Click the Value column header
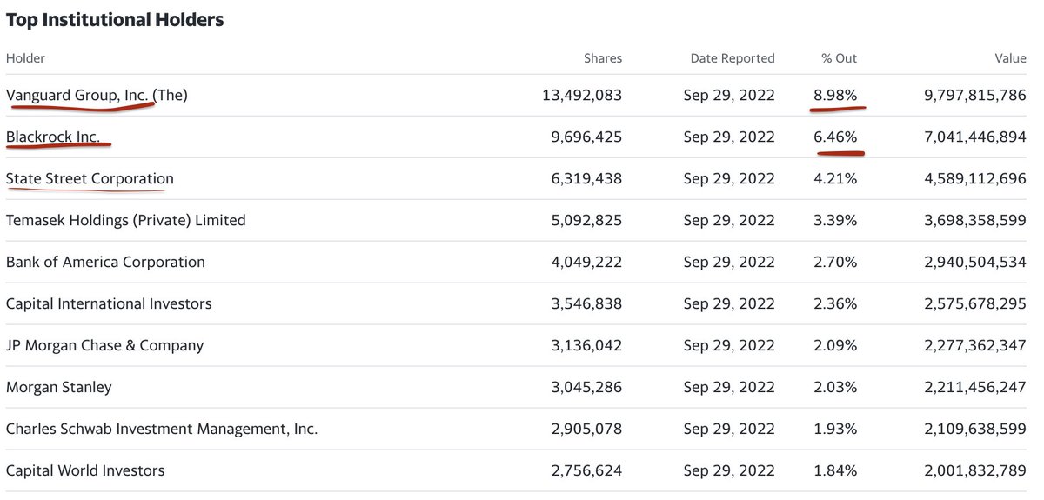 pos(1011,58)
